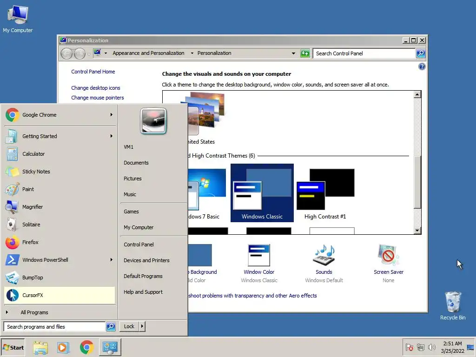This screenshot has width=476, height=357.
Task: Click the volume speaker icon in tray
Action: point(431,347)
